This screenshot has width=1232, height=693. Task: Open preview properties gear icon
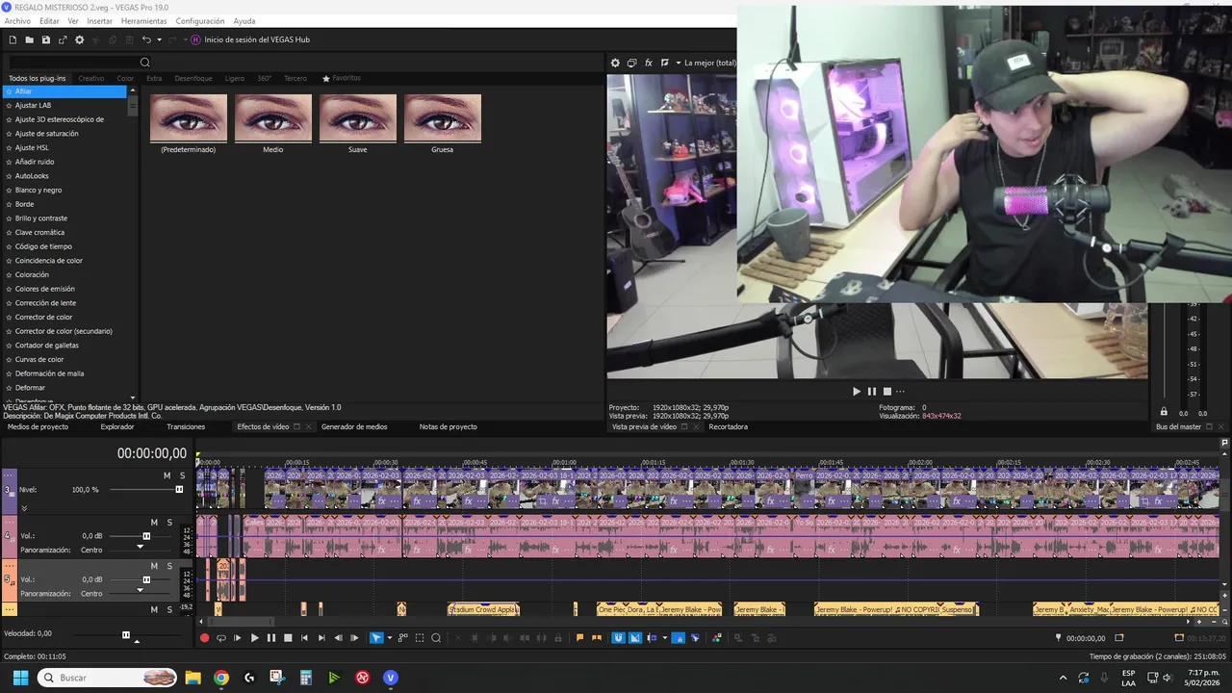[x=616, y=63]
